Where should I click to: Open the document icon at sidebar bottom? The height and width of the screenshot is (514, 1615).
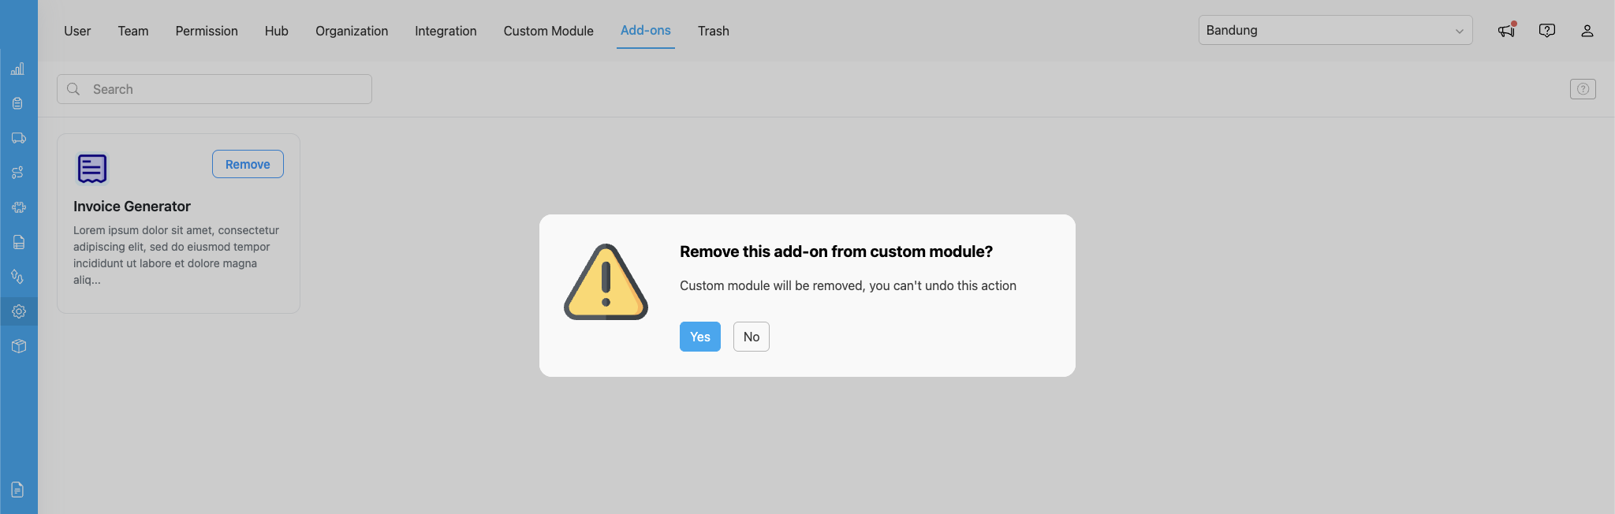tap(18, 490)
